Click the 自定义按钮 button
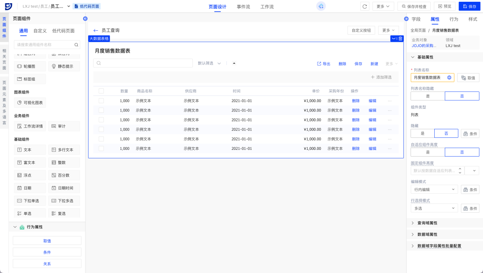This screenshot has height=273, width=483. point(361,30)
